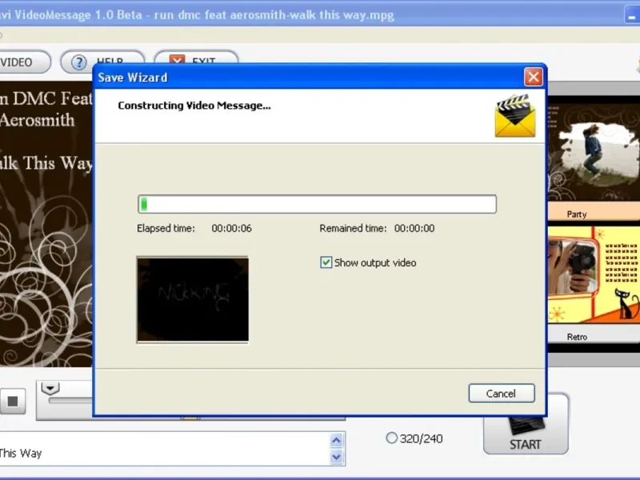Select the Retro template thumbnail

[x=594, y=276]
